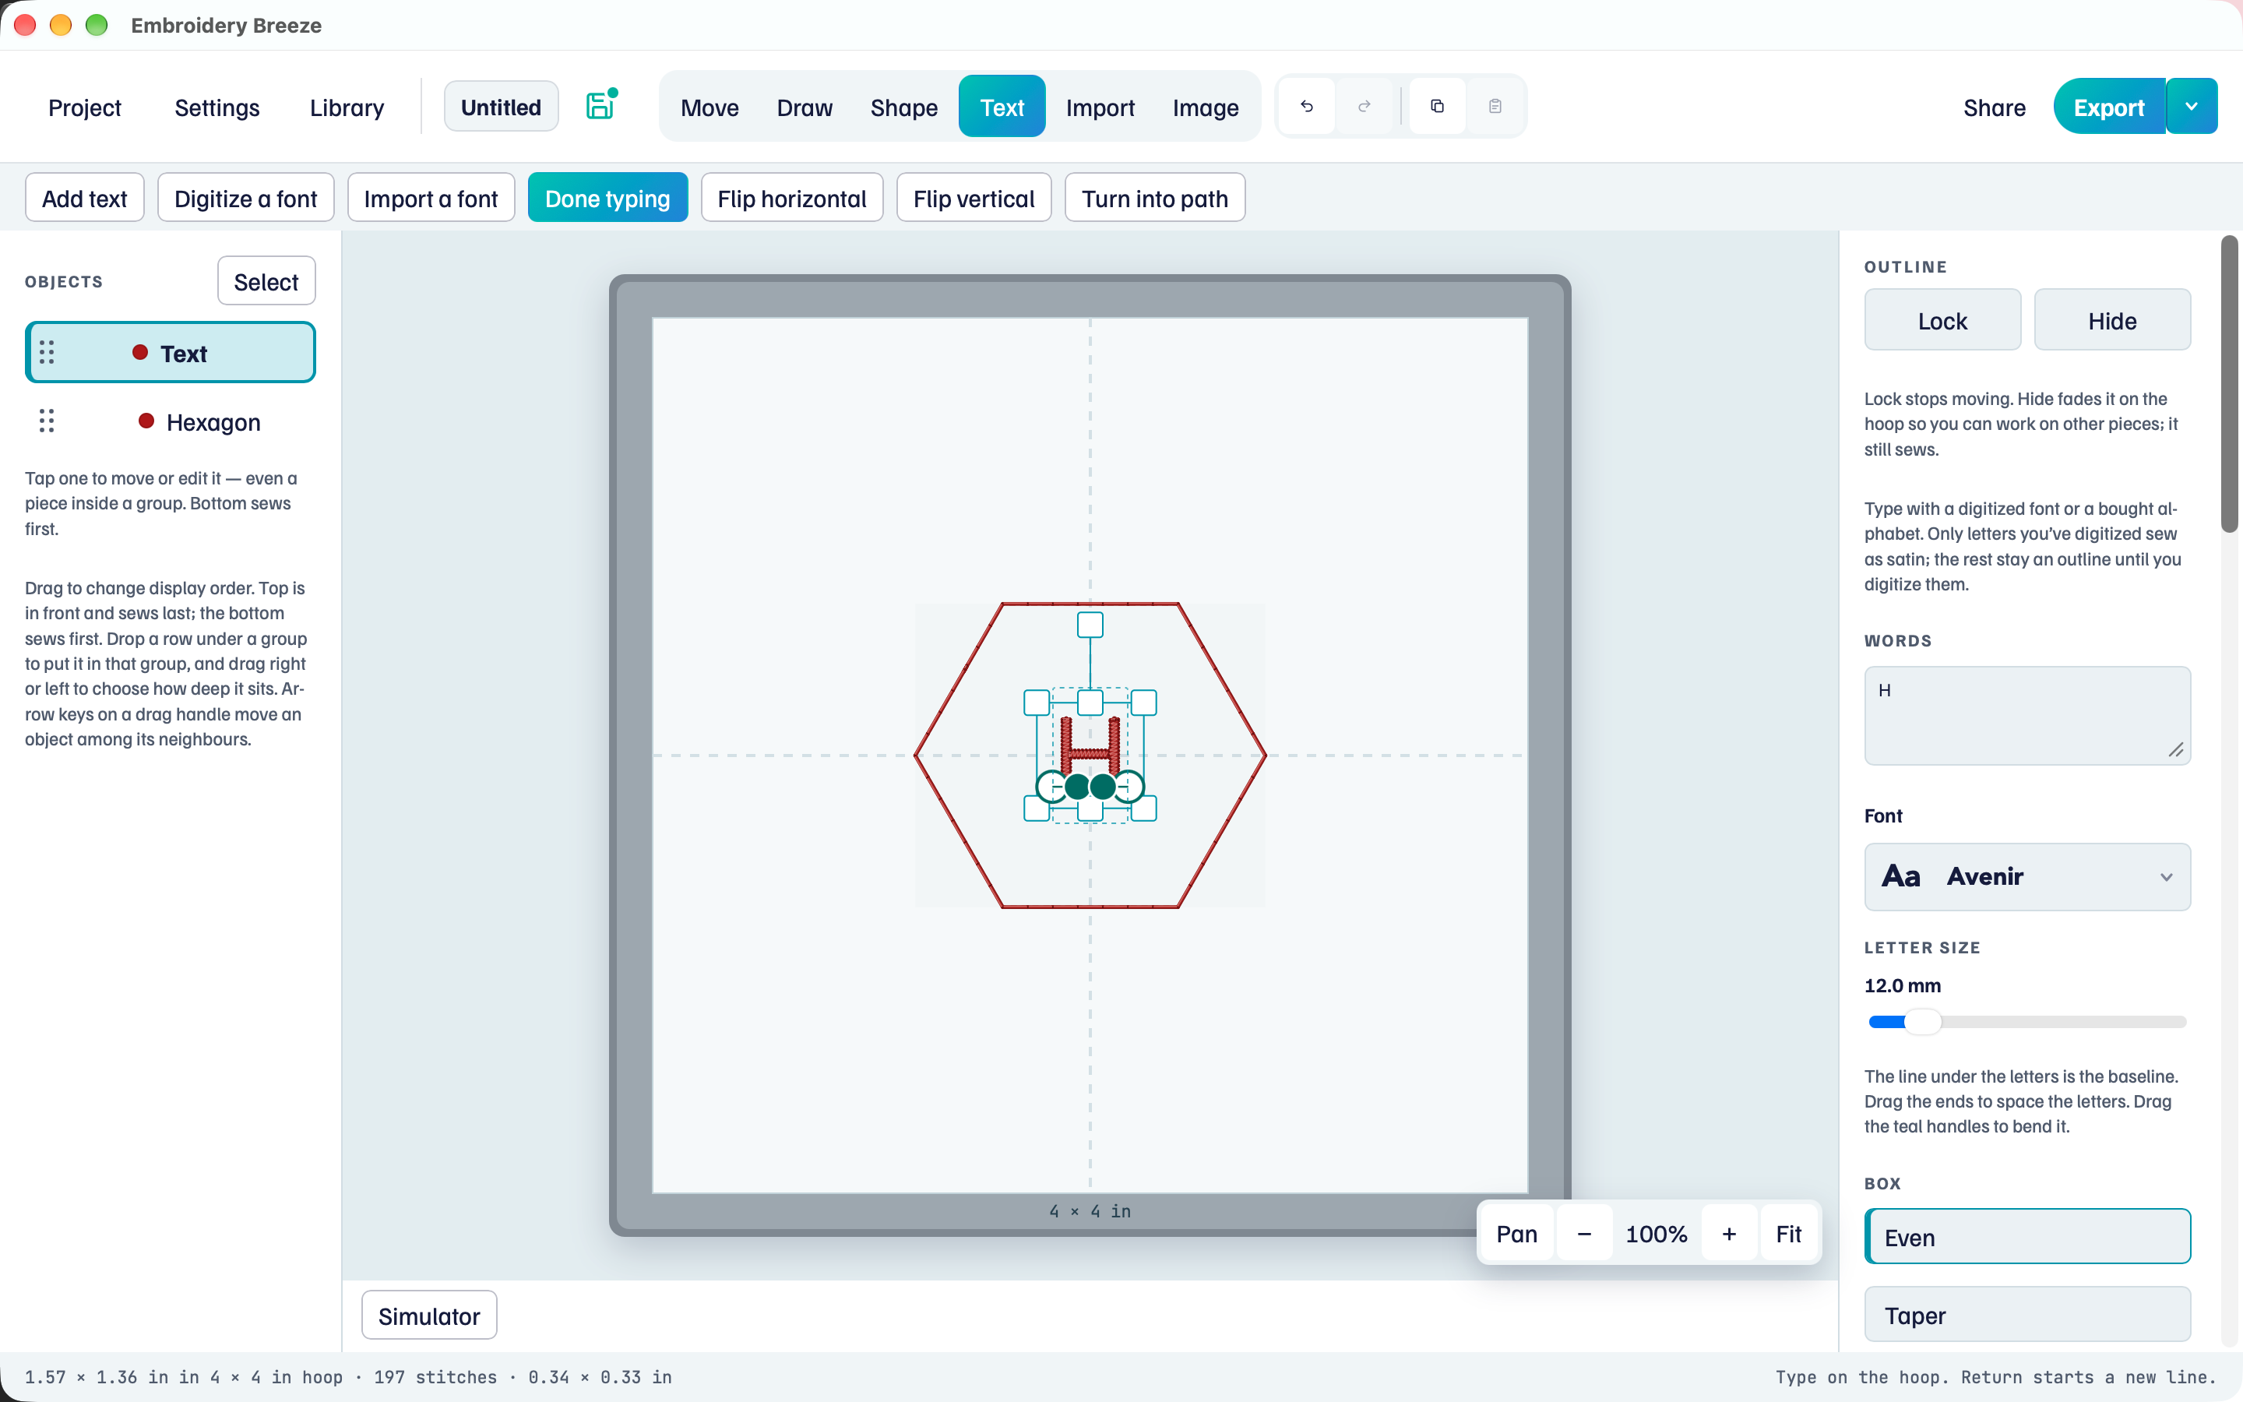Click Digitize a font
The height and width of the screenshot is (1402, 2243).
point(245,198)
